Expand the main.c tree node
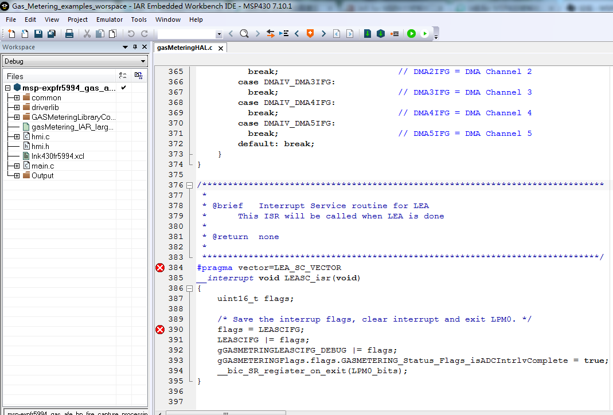 17,166
